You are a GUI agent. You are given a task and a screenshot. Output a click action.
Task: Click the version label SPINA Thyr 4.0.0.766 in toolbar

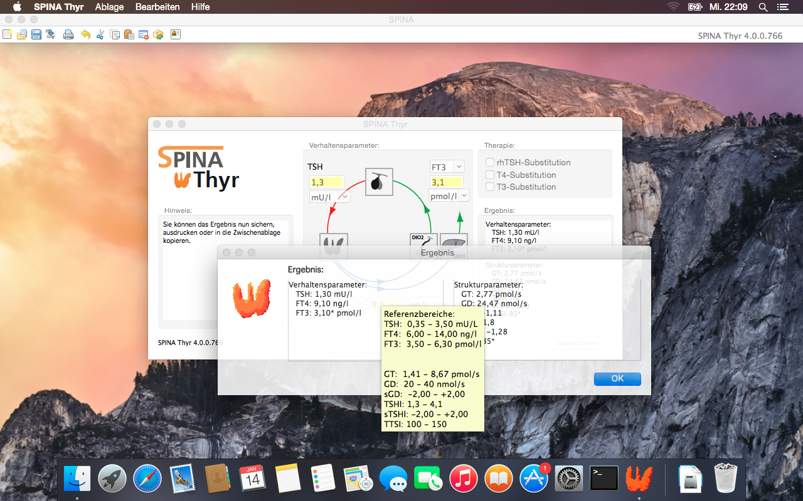tap(740, 36)
